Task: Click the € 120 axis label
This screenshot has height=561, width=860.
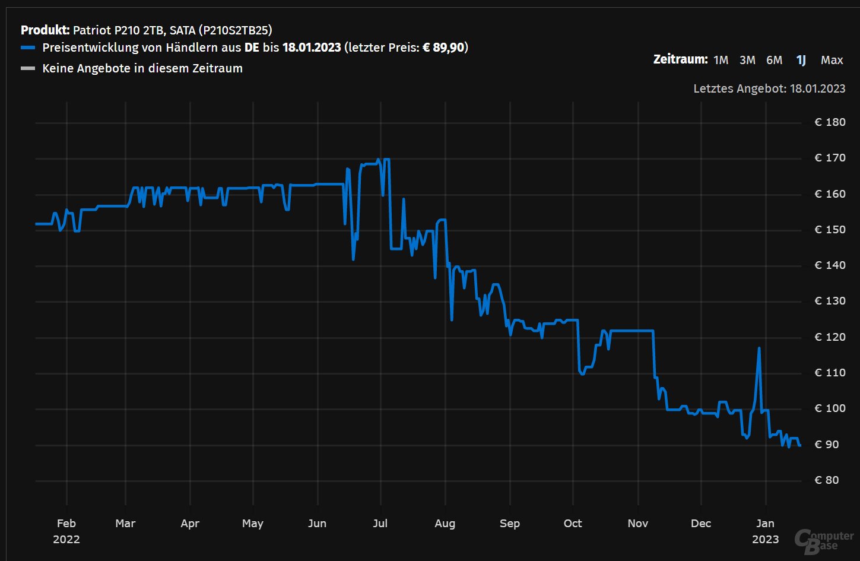Action: pos(830,337)
